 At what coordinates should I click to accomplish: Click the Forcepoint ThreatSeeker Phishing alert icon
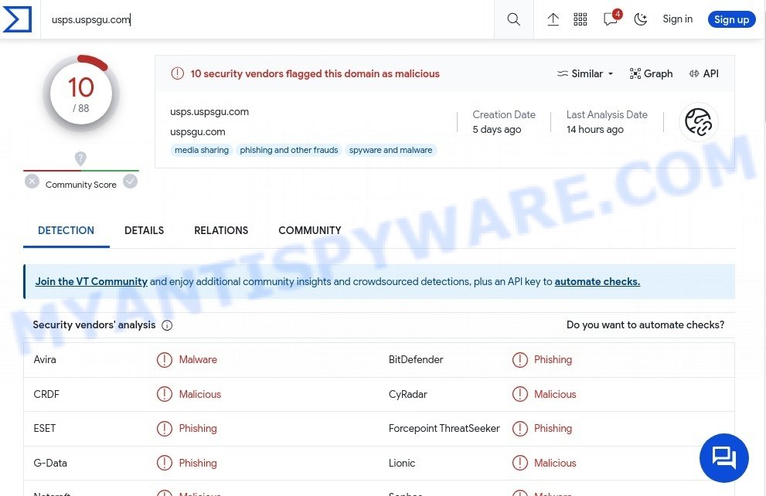tap(519, 429)
